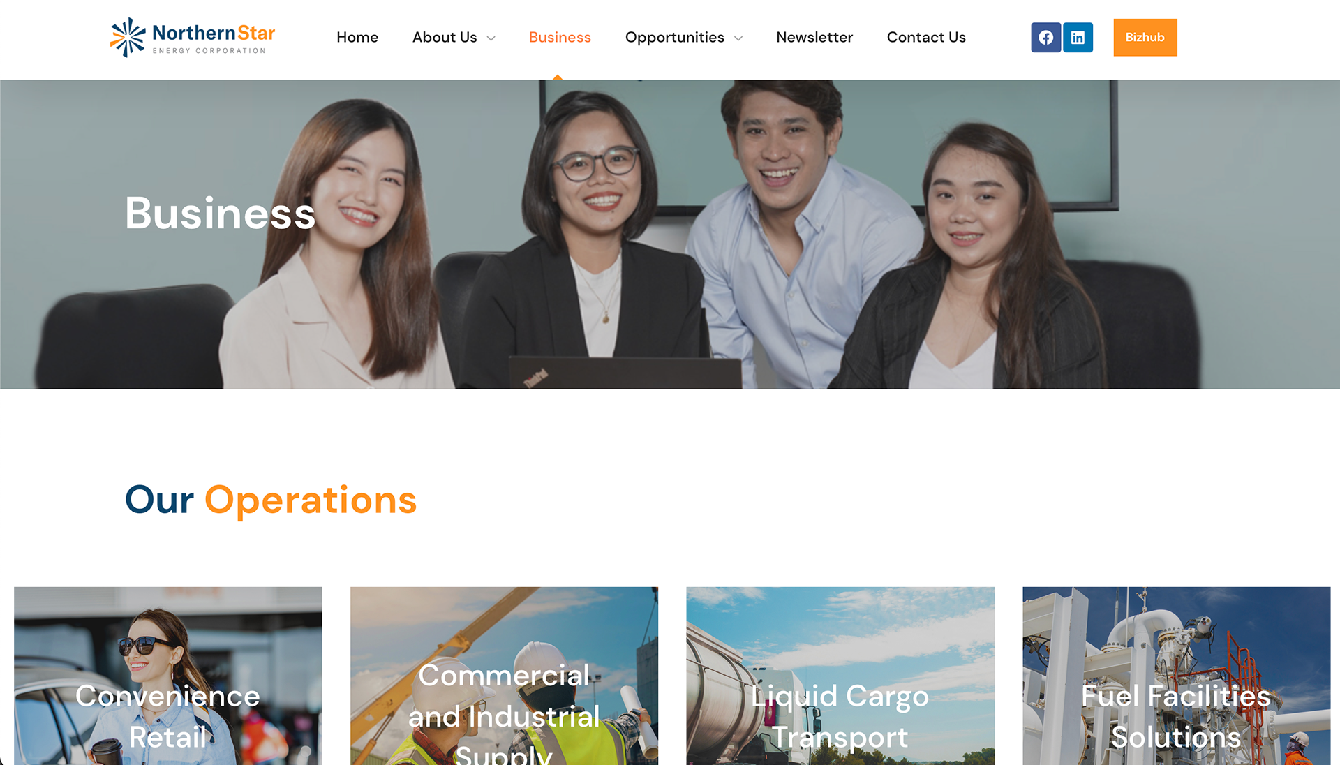Click the Business hero title text
Screen dimensions: 1340x765
click(x=220, y=213)
